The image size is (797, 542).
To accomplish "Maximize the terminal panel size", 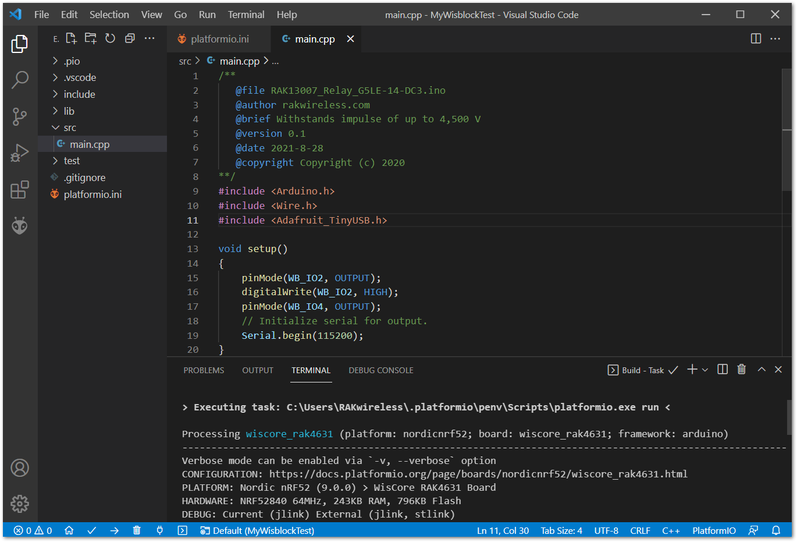I will 762,370.
